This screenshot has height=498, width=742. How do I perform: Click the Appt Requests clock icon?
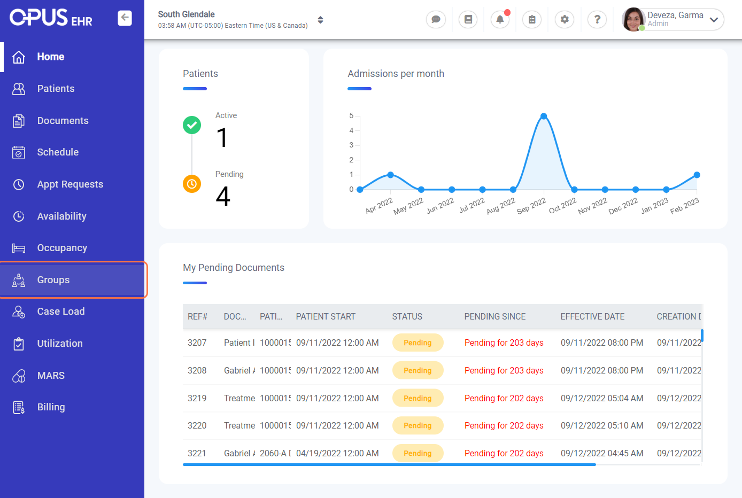point(19,184)
